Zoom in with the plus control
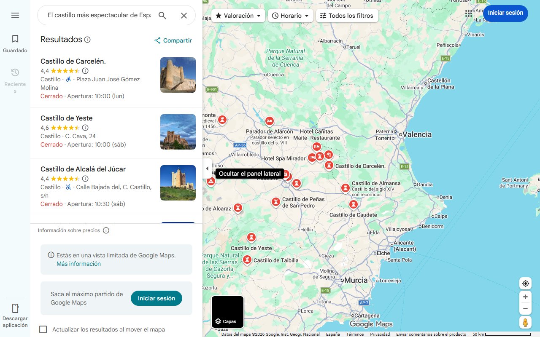This screenshot has width=540, height=337. 525,297
